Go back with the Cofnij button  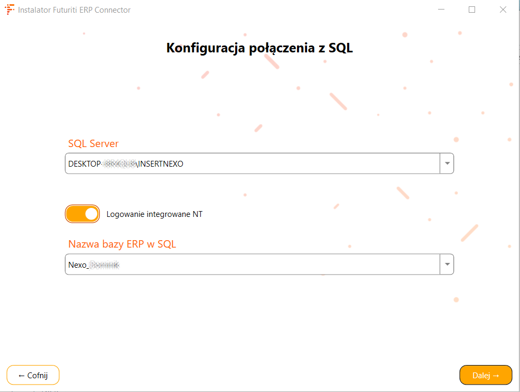coord(33,375)
